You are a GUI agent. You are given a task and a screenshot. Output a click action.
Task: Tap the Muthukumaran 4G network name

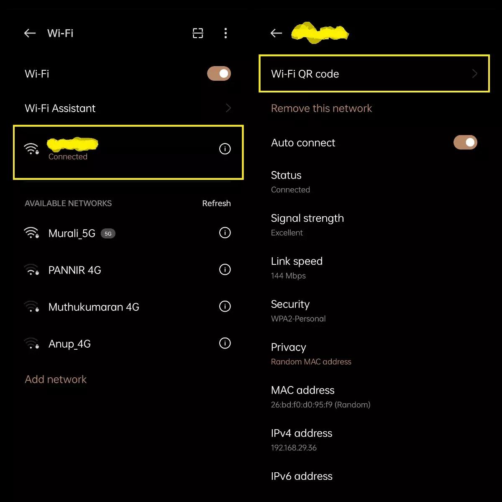pos(94,307)
